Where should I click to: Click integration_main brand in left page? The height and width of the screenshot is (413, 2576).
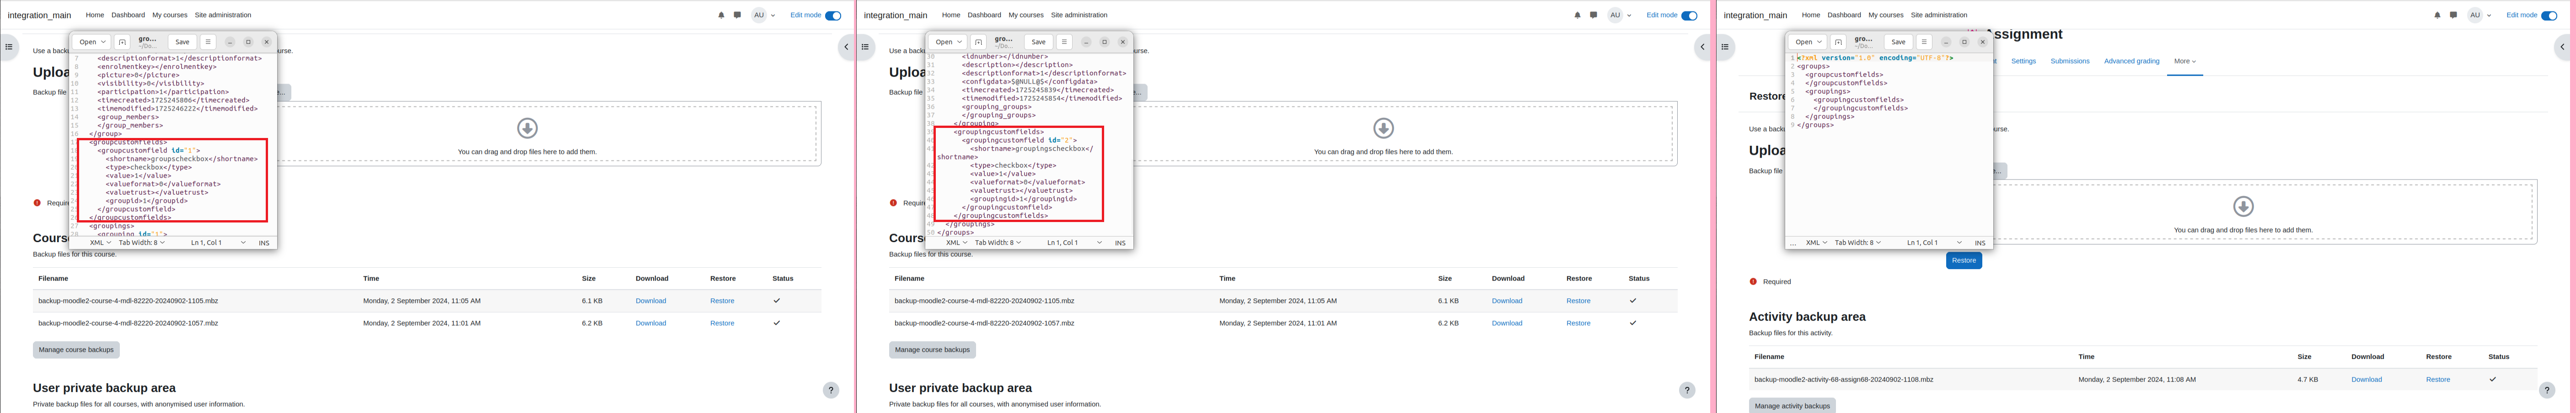coord(40,15)
